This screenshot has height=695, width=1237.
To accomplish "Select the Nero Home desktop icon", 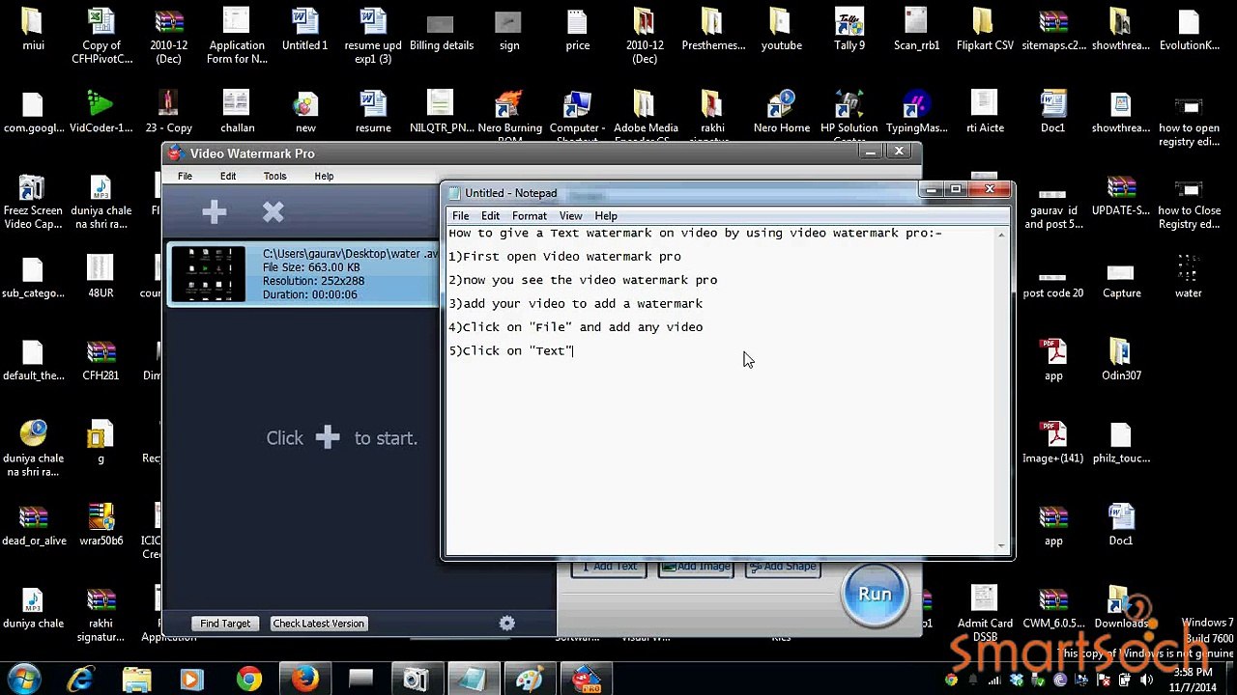I will [x=781, y=113].
